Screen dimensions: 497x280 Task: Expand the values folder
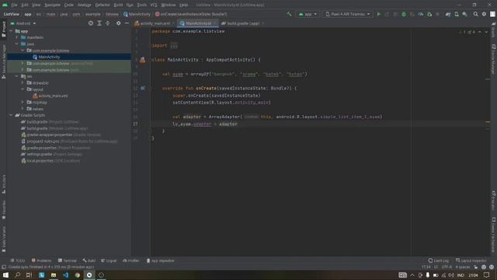click(23, 109)
